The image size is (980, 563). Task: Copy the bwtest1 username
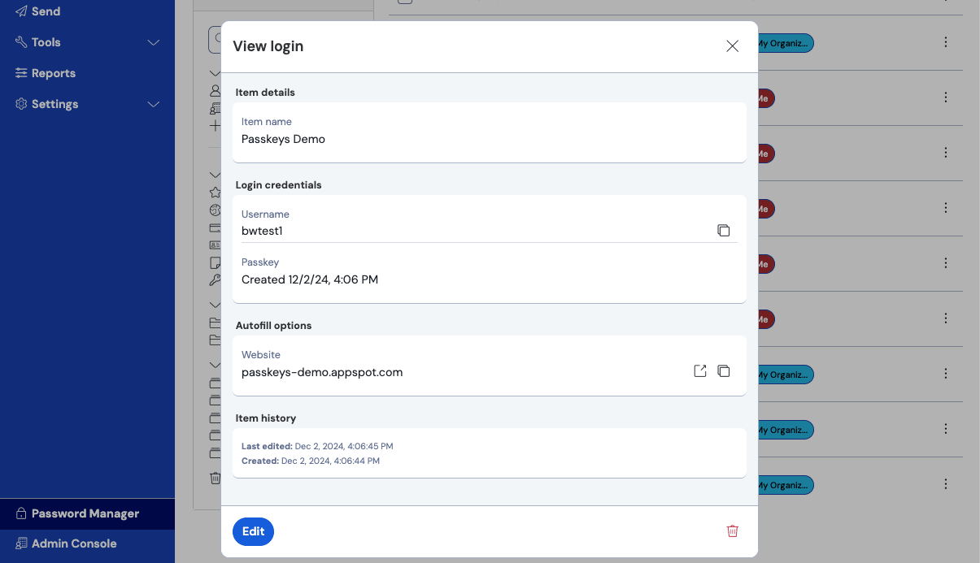[x=723, y=231]
